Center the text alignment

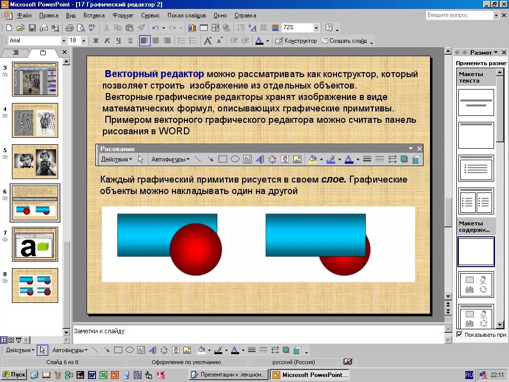(156, 41)
